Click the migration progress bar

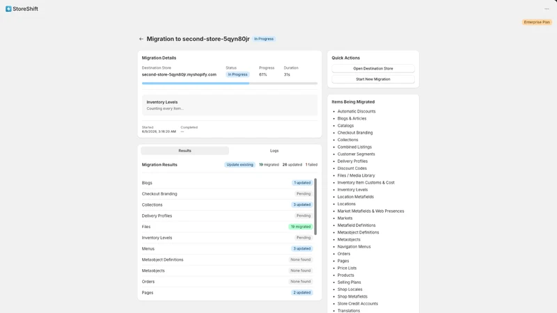click(230, 83)
